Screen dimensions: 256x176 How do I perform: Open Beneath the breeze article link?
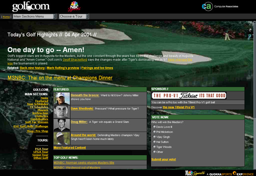[x=85, y=95]
